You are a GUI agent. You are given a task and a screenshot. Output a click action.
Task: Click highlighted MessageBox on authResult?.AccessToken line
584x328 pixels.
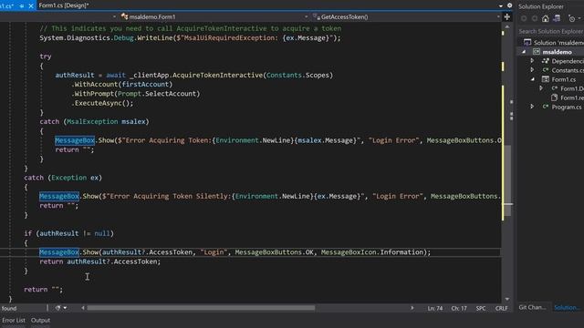pos(59,252)
